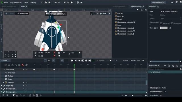182x102 pixels.
Task: Click the eraser icon next to Bone Color
Action: [x=170, y=28]
